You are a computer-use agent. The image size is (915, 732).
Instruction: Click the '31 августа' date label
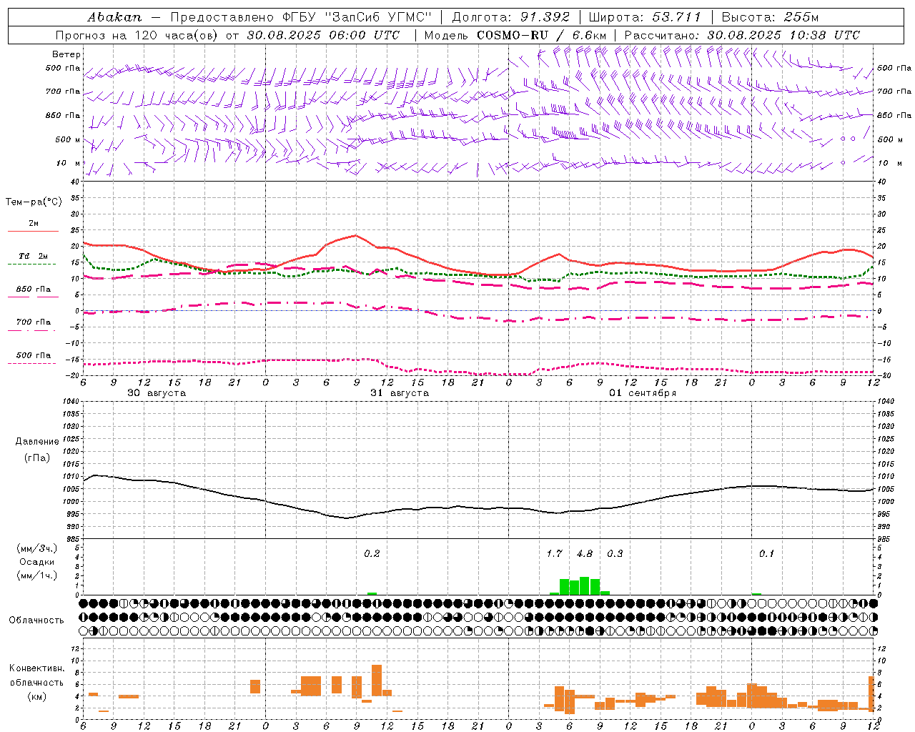click(400, 393)
